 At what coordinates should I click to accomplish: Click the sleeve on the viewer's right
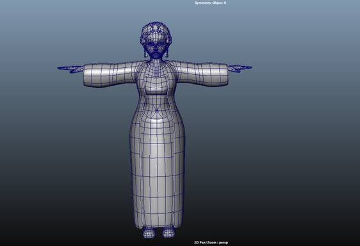pos(202,74)
